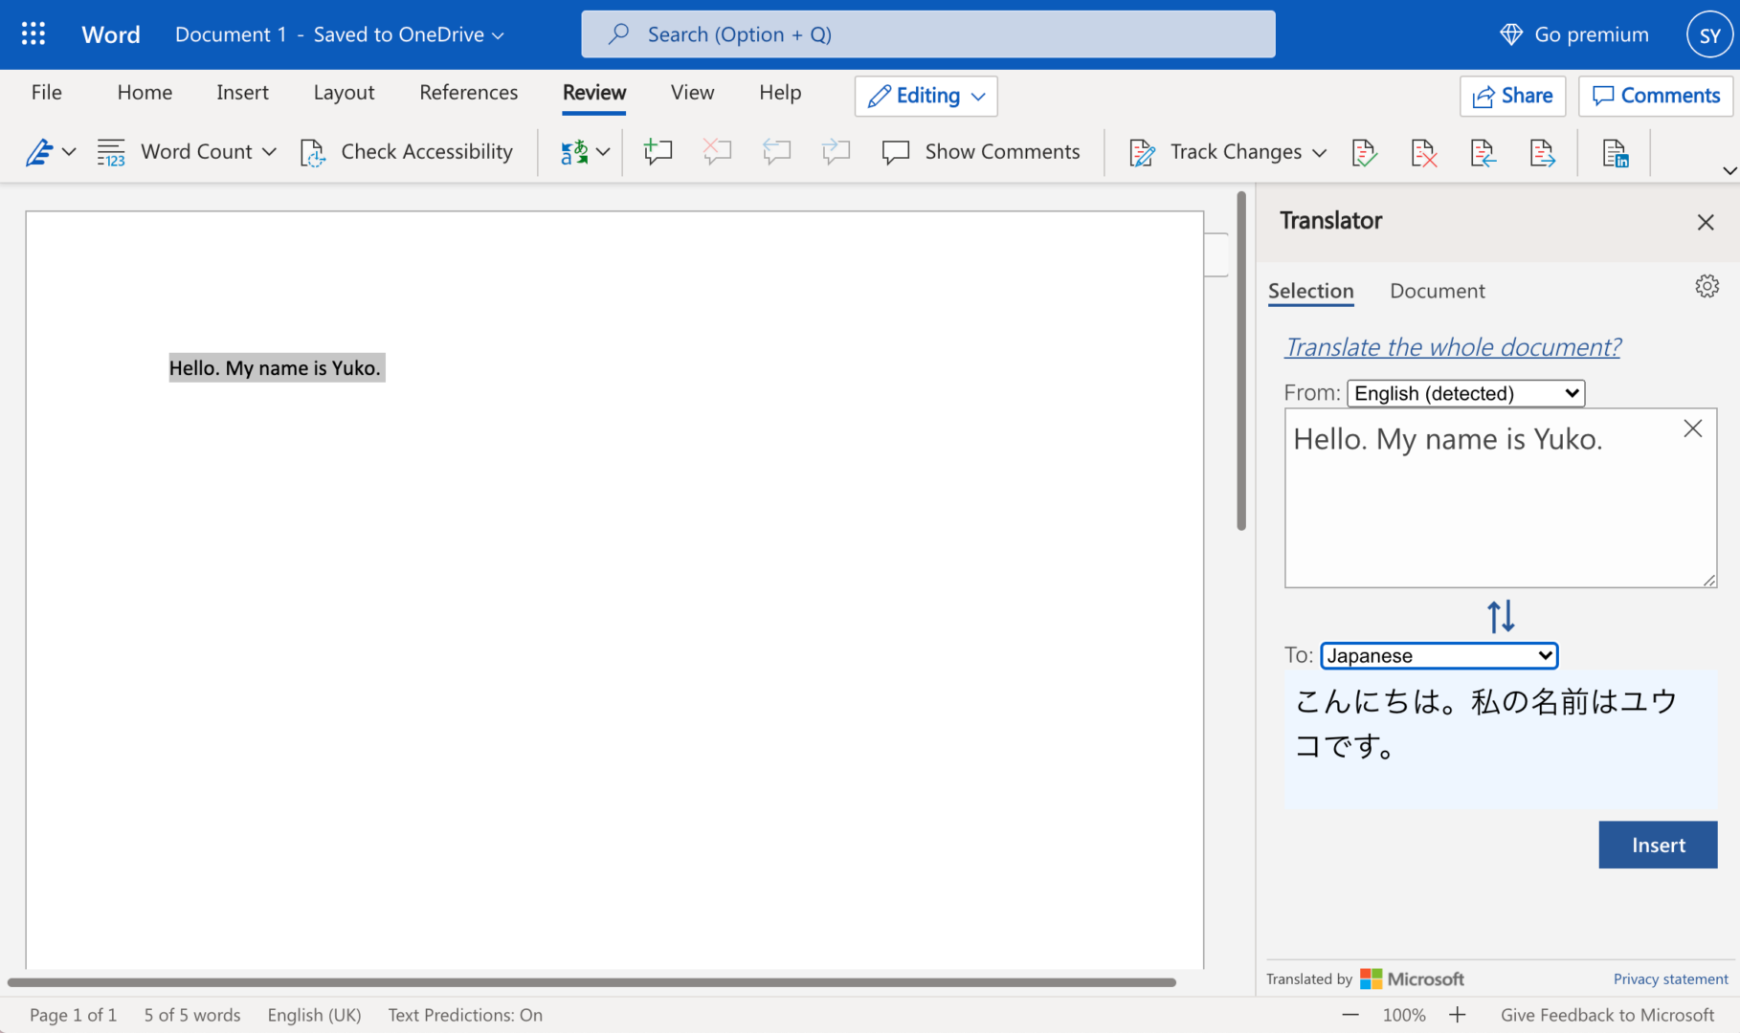This screenshot has width=1740, height=1033.
Task: Click in the search box
Action: pos(927,34)
